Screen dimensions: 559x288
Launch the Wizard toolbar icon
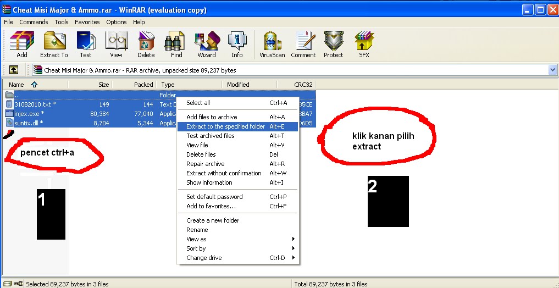click(x=207, y=40)
